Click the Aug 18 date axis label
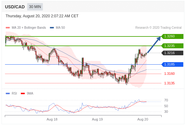 (52, 119)
